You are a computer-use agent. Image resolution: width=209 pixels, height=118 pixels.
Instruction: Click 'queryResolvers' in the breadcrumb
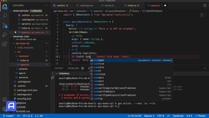117,11
